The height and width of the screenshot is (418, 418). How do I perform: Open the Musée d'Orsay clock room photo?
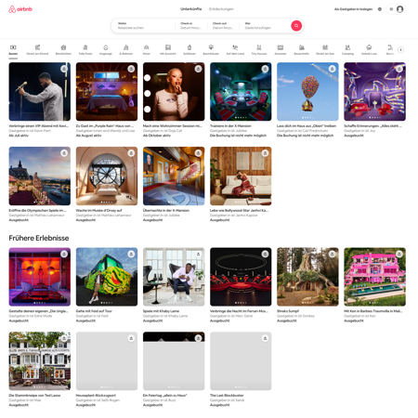(x=107, y=176)
